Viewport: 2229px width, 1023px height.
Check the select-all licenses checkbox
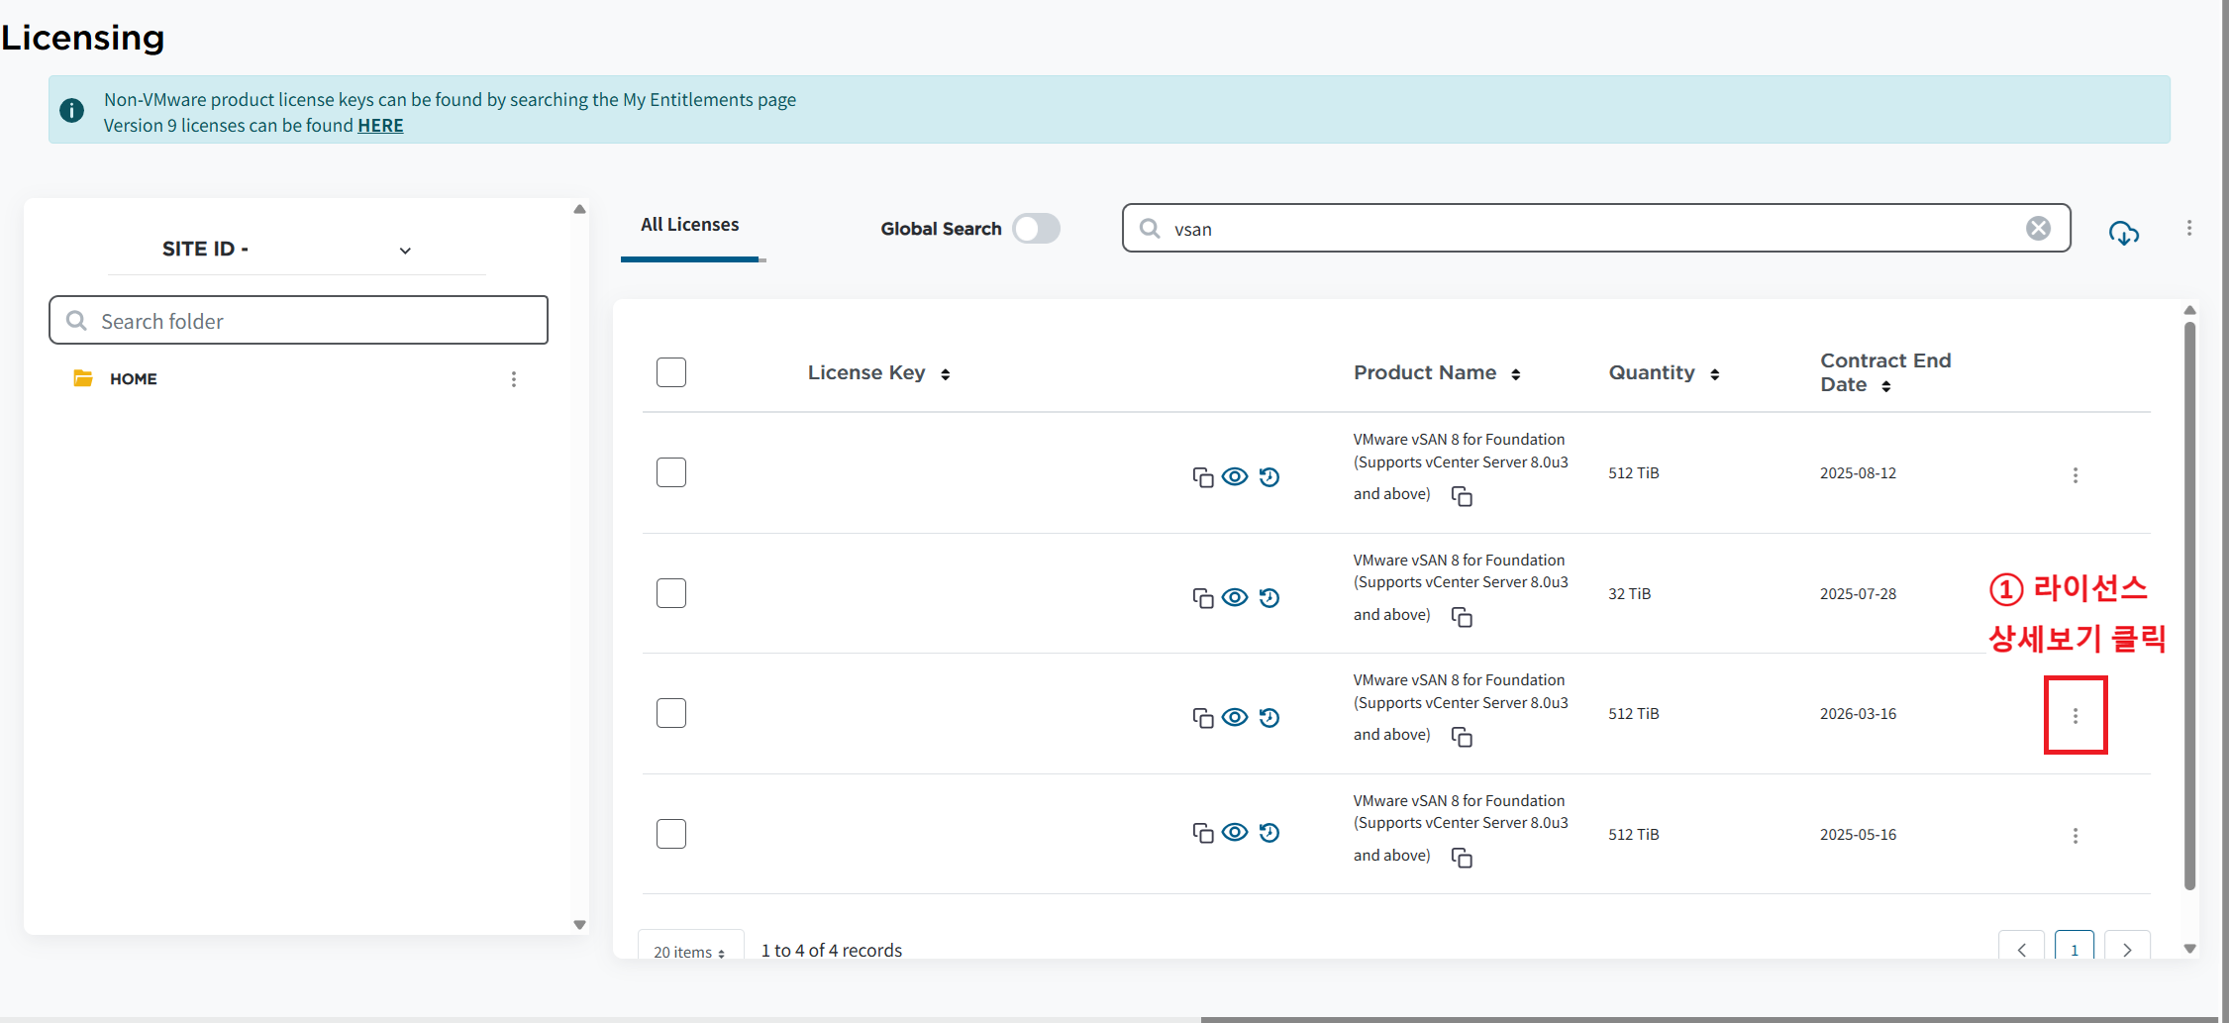point(671,372)
